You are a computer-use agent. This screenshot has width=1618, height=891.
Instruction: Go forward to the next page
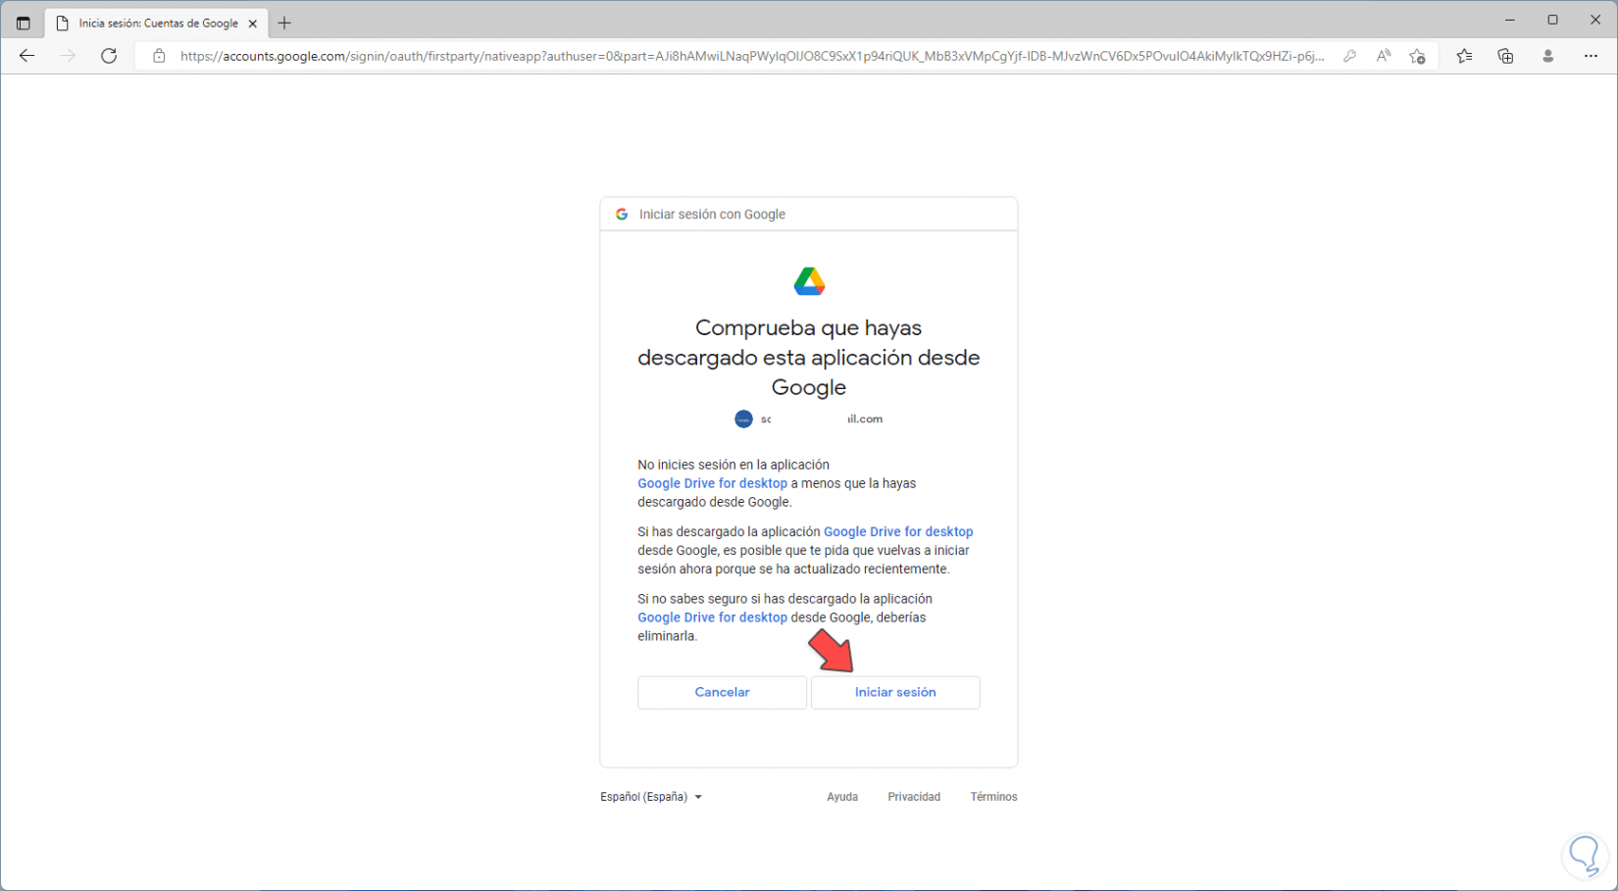[68, 56]
